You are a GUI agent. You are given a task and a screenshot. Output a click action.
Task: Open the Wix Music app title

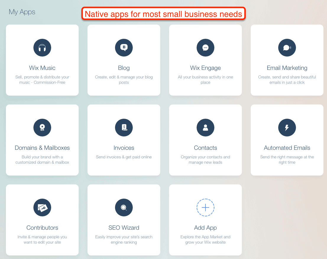[42, 68]
